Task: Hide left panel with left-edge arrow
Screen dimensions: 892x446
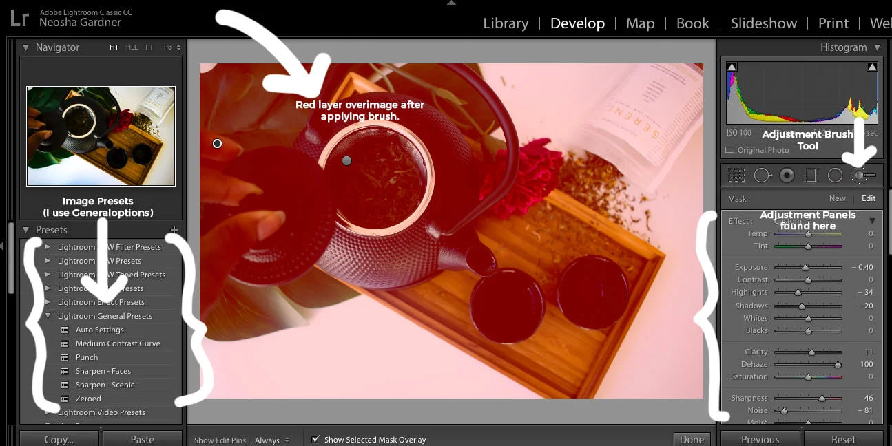Action: pyautogui.click(x=3, y=246)
